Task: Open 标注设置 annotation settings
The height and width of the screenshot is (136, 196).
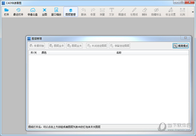Action: tap(171, 12)
